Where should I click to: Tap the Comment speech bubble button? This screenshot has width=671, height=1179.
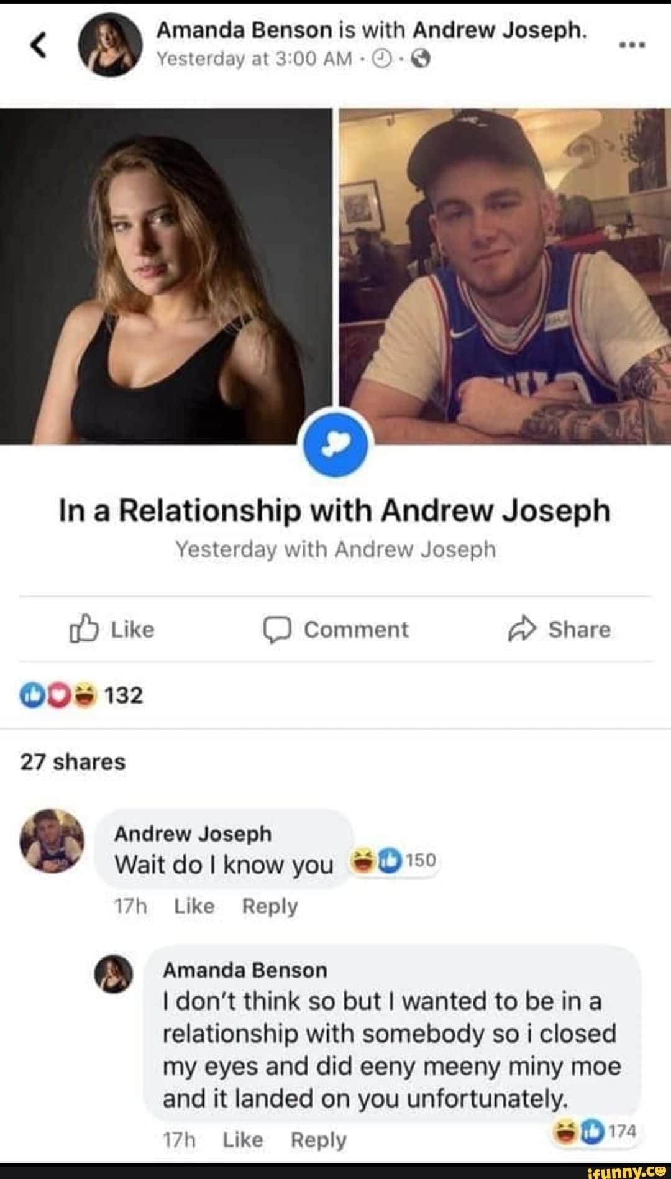[335, 629]
